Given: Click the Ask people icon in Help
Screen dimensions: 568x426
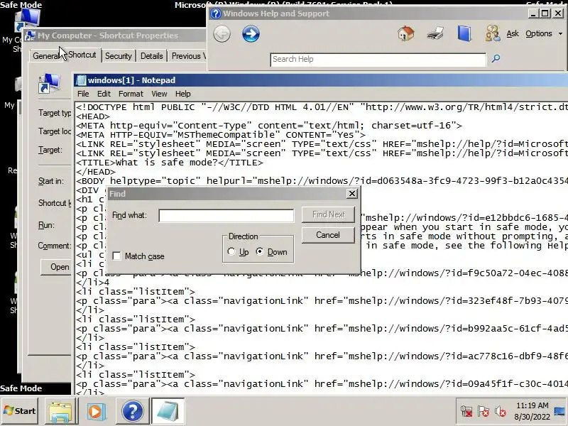Looking at the screenshot, I should point(493,33).
